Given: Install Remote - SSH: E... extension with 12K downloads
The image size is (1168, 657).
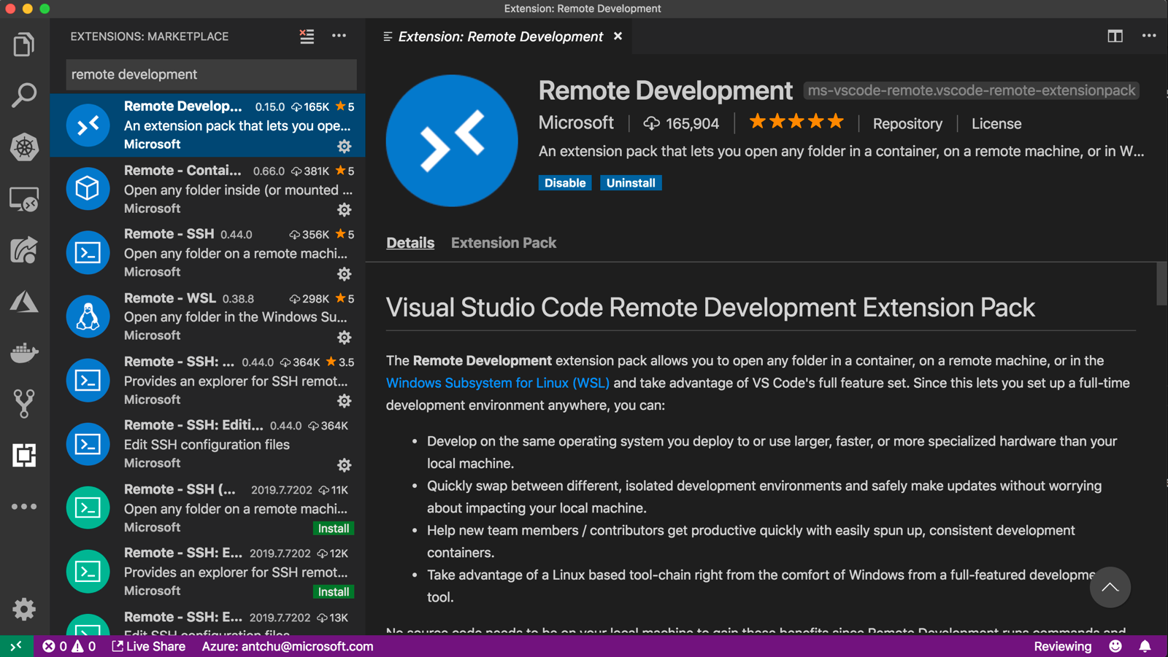Looking at the screenshot, I should [x=334, y=592].
